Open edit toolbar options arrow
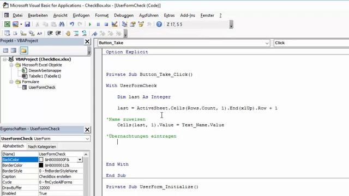 click(125, 34)
